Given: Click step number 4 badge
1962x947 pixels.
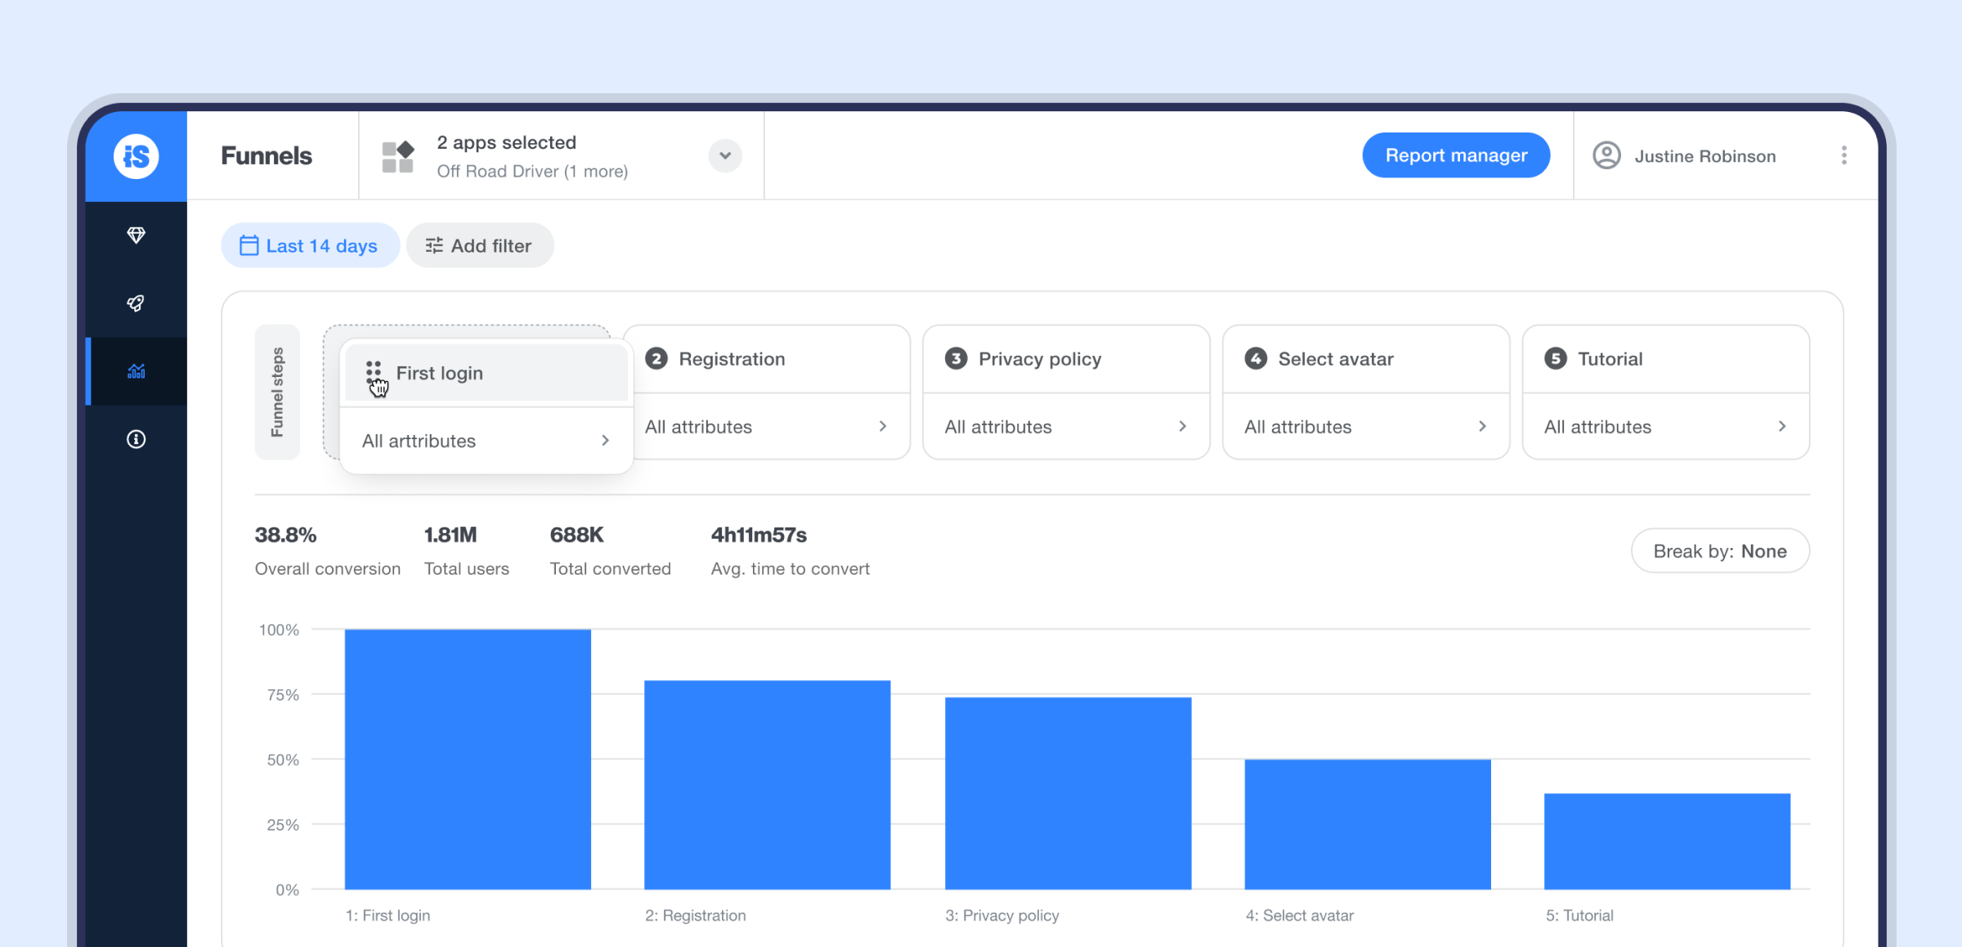Looking at the screenshot, I should click(x=1256, y=358).
